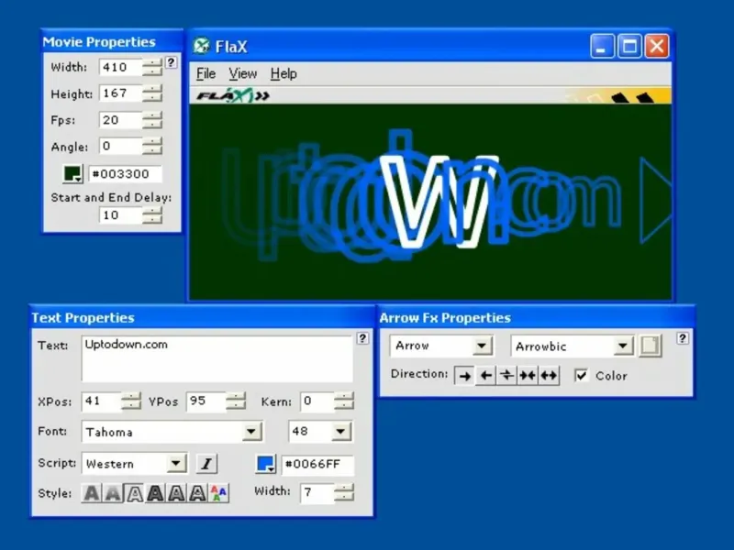Viewport: 734px width, 550px height.
Task: Adjust the YPos spinner
Action: pyautogui.click(x=236, y=401)
